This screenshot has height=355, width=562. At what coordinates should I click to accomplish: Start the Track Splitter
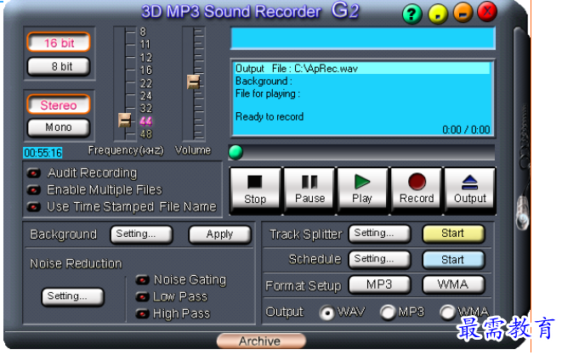click(x=453, y=234)
